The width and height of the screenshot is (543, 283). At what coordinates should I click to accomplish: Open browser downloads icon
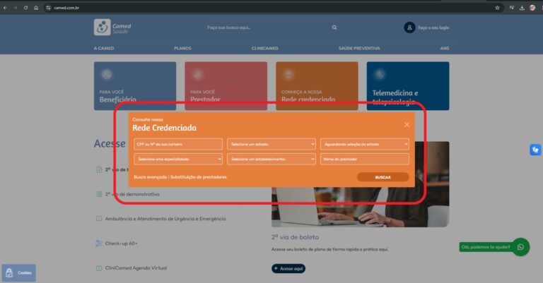[x=522, y=8]
